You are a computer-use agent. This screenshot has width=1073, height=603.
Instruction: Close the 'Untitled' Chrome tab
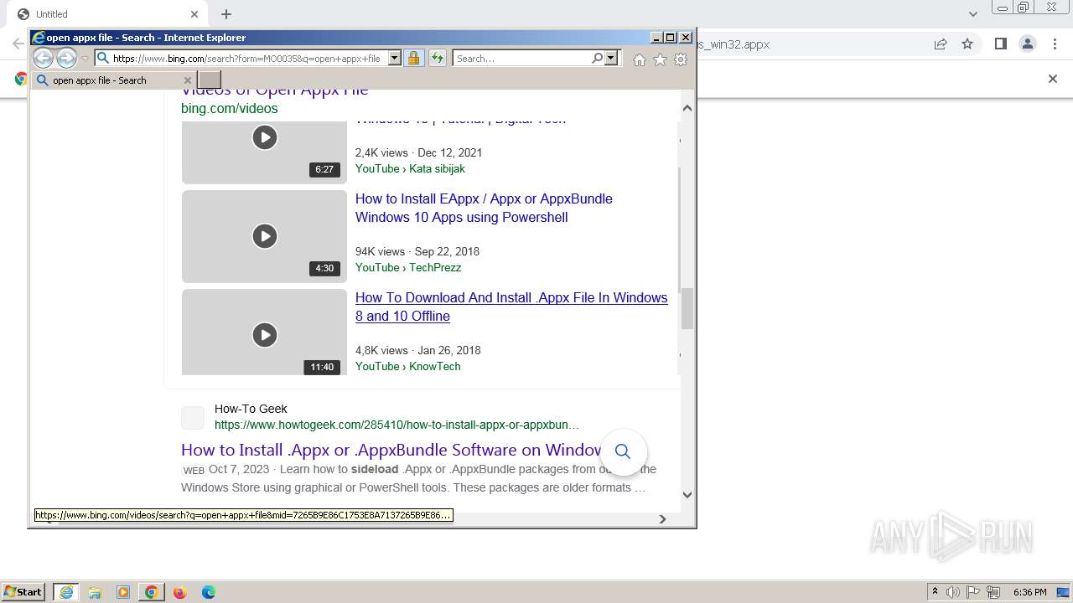194,14
